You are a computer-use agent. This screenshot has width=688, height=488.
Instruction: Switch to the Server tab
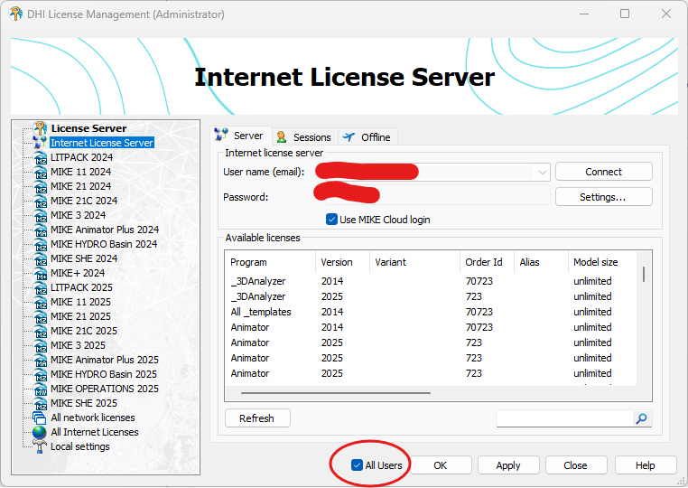(x=240, y=136)
